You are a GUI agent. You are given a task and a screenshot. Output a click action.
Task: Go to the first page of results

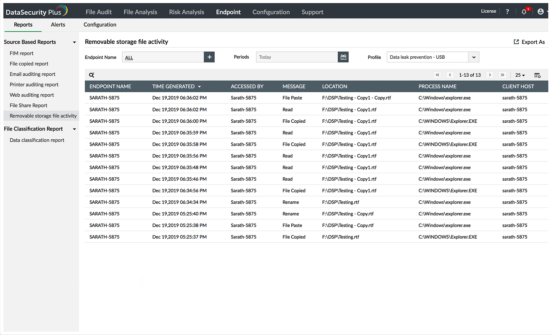438,75
